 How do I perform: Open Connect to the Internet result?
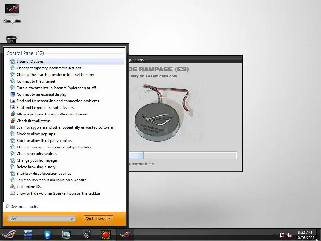[x=66, y=81]
